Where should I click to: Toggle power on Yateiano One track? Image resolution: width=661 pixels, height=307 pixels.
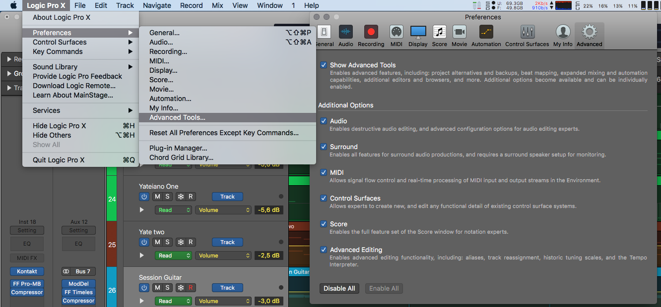click(144, 197)
